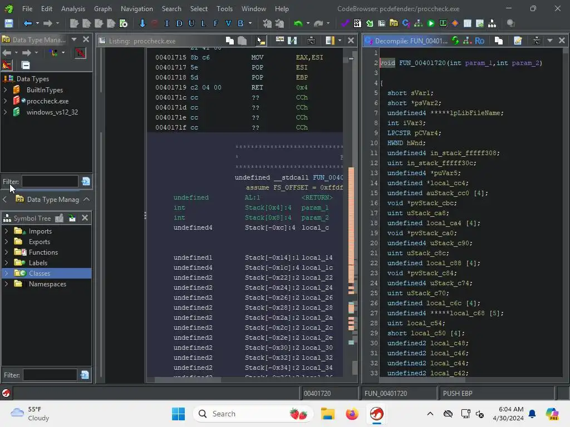Click the Symbol Tree filter field
Screen dimensions: 570x427
point(50,375)
